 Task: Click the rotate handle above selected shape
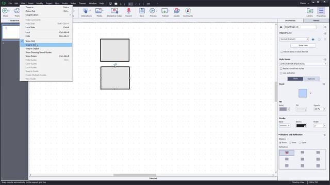click(x=115, y=65)
